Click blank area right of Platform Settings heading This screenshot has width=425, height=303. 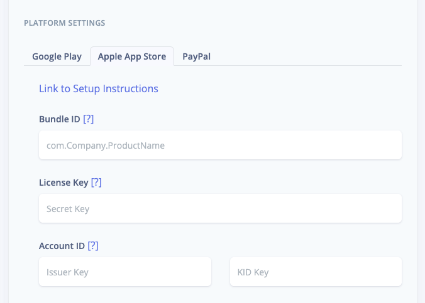tap(251, 23)
